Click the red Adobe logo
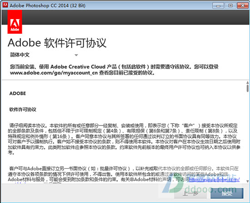250x203 pixels. coord(15,22)
